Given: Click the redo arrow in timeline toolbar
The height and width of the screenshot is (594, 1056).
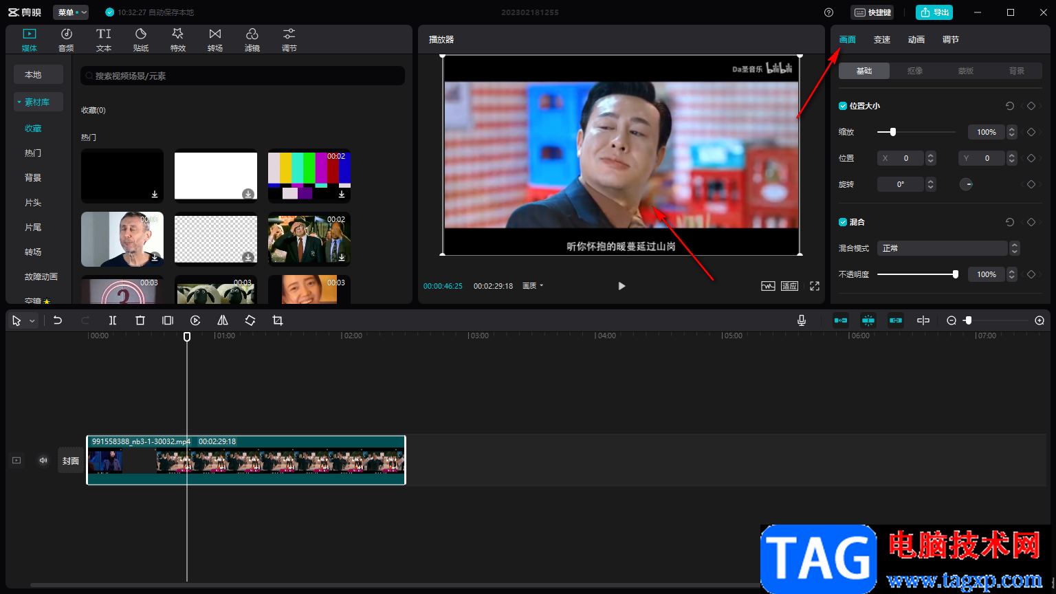Looking at the screenshot, I should (x=85, y=320).
